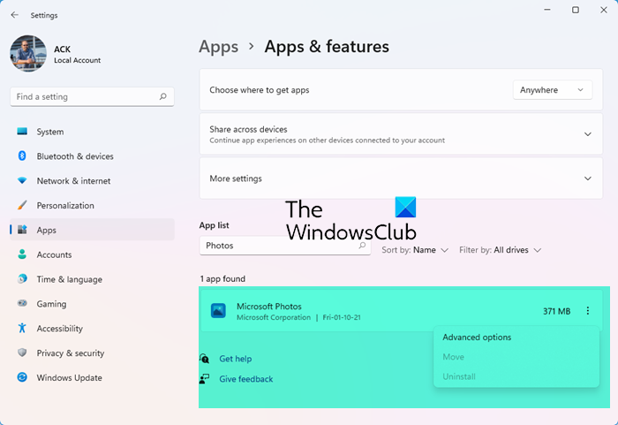Go to Accounts settings label
Screen dimensions: 618x425
click(54, 255)
